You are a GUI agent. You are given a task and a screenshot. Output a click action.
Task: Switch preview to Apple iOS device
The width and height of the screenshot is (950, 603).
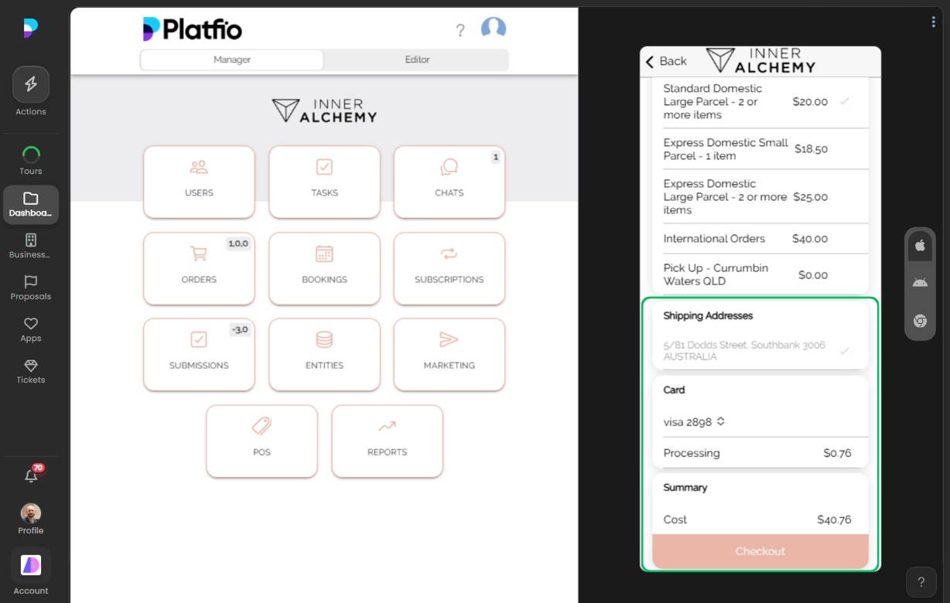920,246
